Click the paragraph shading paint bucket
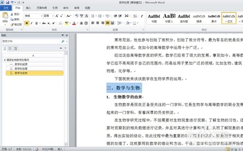The image size is (243, 151). (x=127, y=23)
